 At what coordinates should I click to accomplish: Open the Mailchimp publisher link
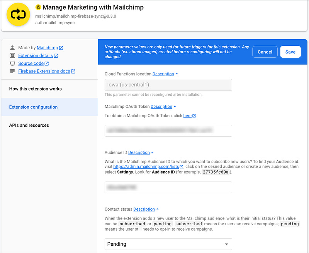click(x=47, y=48)
